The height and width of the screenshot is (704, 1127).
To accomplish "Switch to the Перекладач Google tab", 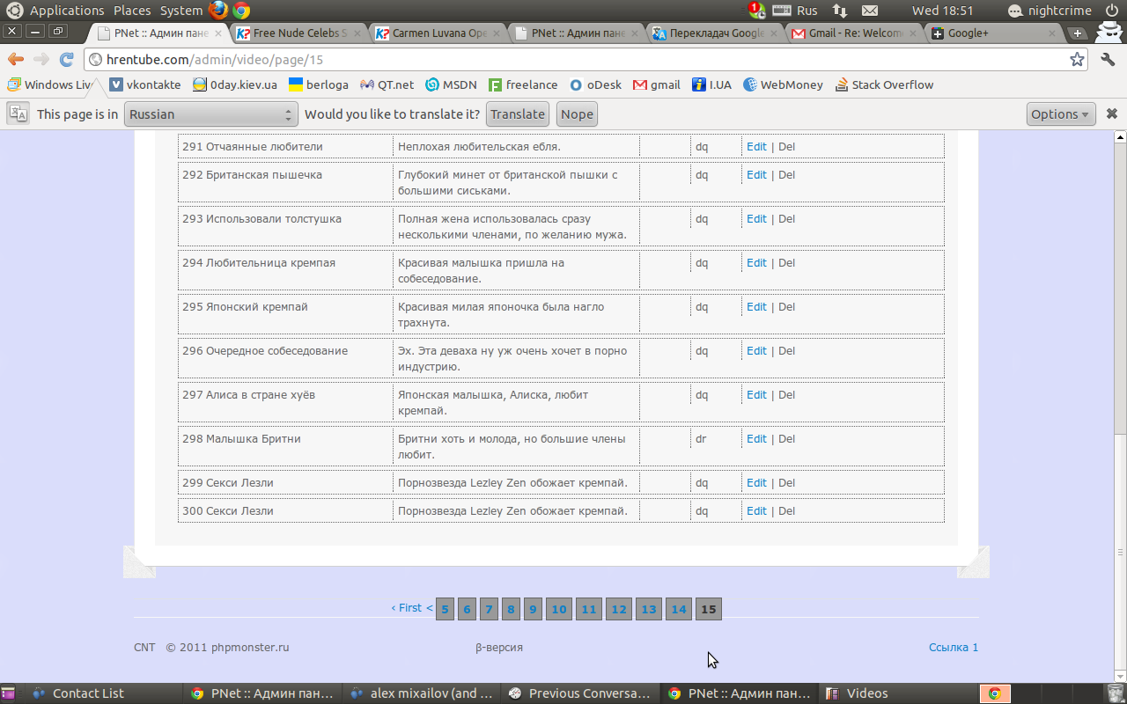I will (716, 33).
